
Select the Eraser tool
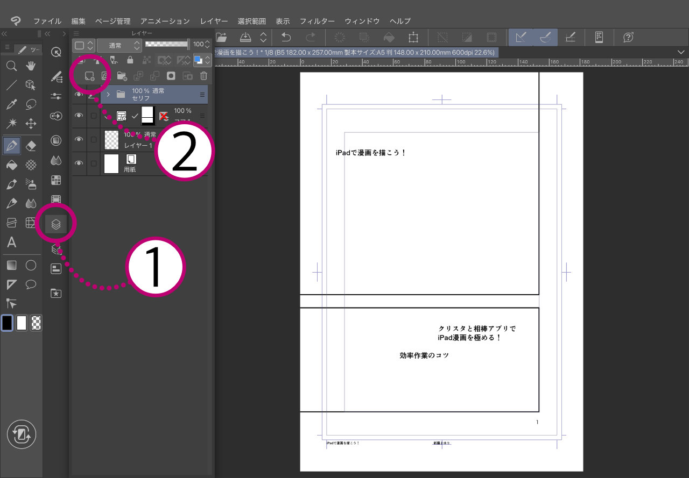pos(31,145)
